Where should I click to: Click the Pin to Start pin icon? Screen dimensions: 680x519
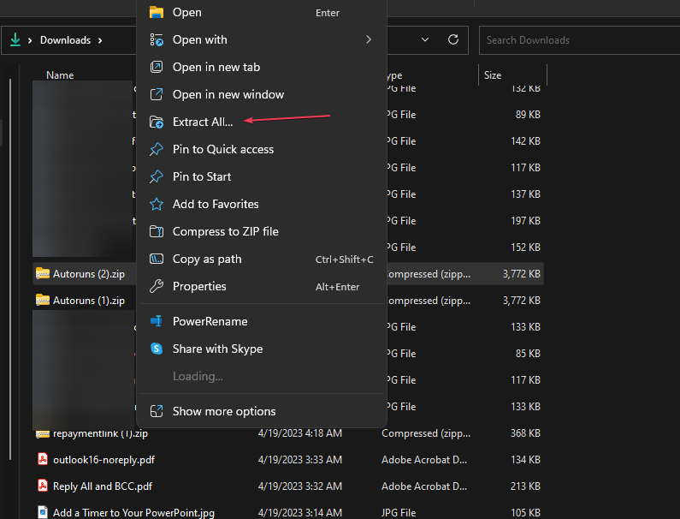[x=157, y=176]
